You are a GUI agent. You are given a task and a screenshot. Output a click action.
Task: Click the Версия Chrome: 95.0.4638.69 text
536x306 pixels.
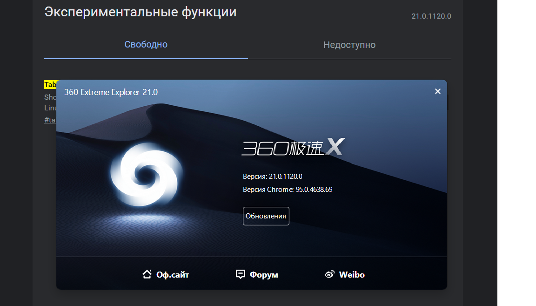[288, 190]
